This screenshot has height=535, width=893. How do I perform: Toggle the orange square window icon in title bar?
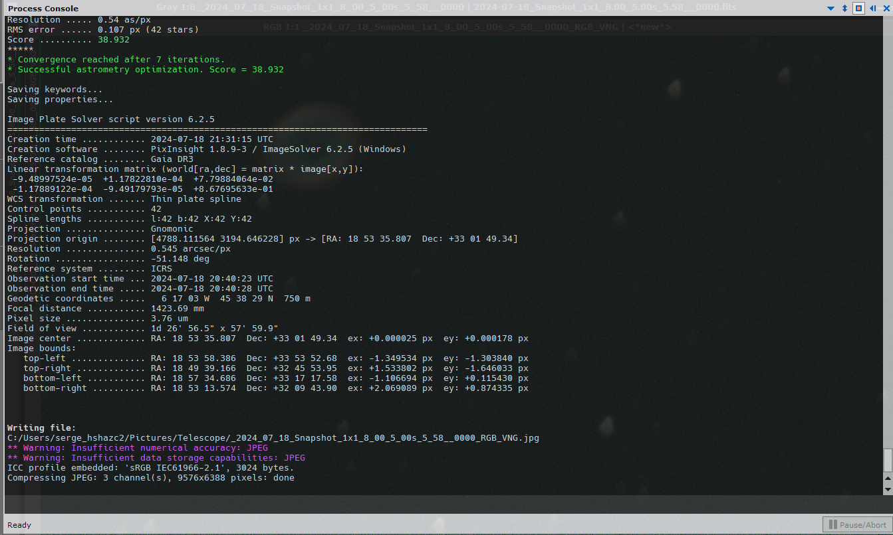tap(858, 9)
